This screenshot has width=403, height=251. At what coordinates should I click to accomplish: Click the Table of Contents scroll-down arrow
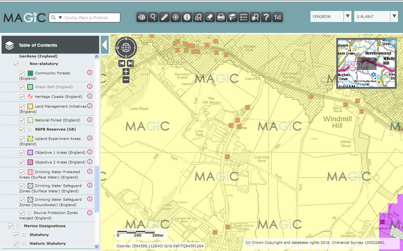pyautogui.click(x=97, y=247)
